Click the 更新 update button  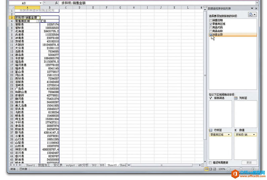tap(249, 163)
